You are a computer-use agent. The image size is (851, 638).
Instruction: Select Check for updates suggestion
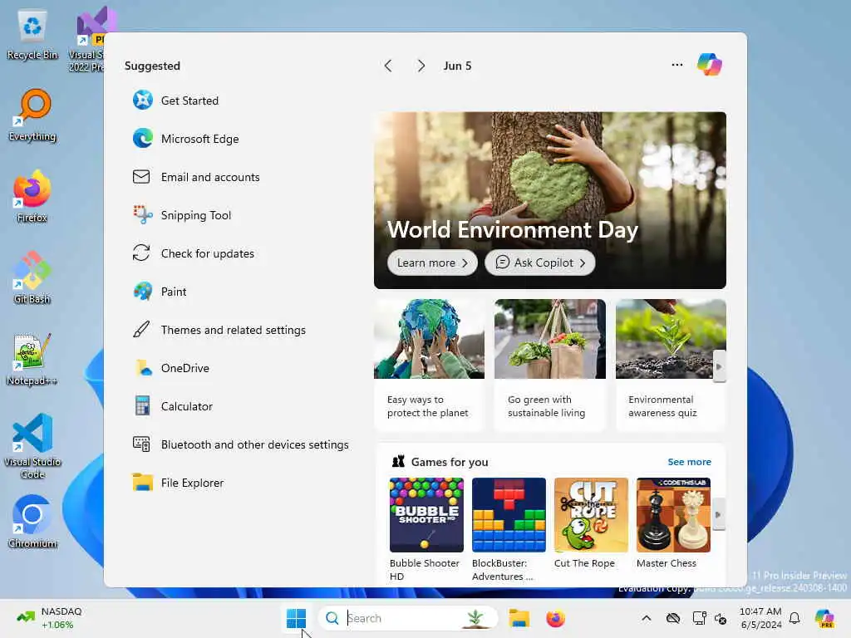click(x=193, y=253)
